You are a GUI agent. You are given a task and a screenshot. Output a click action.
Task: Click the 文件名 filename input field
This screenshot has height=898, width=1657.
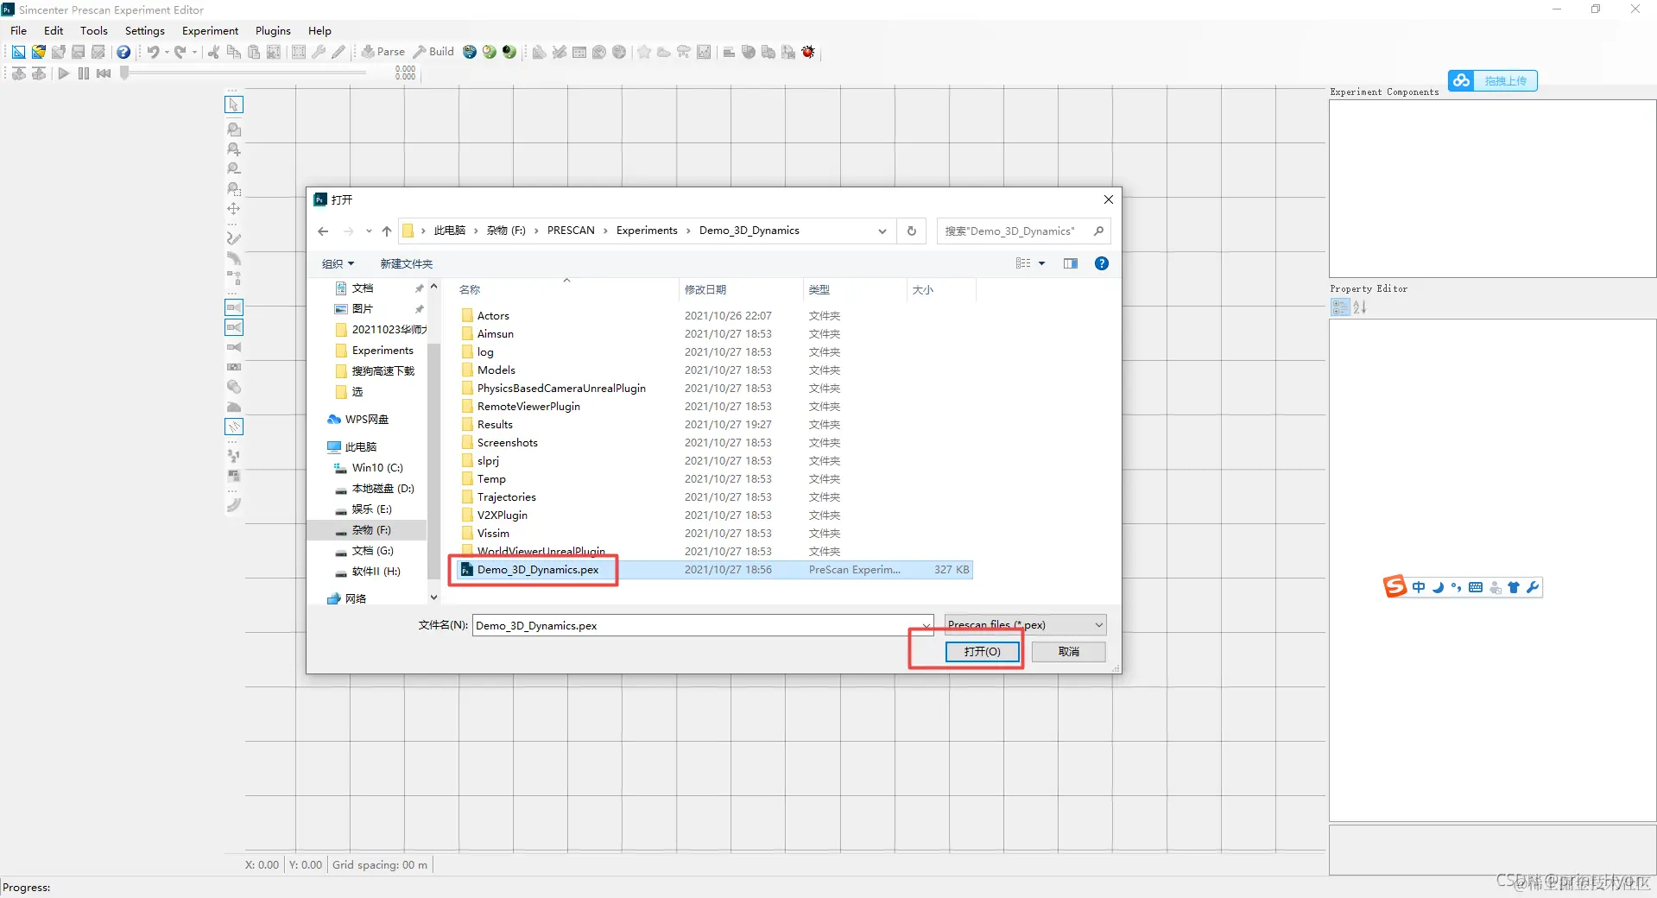pyautogui.click(x=703, y=625)
